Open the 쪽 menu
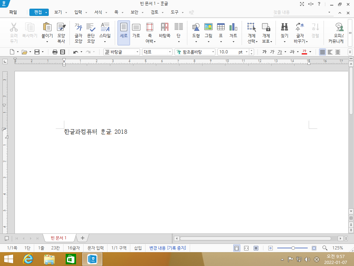354x266 pixels. click(x=116, y=12)
